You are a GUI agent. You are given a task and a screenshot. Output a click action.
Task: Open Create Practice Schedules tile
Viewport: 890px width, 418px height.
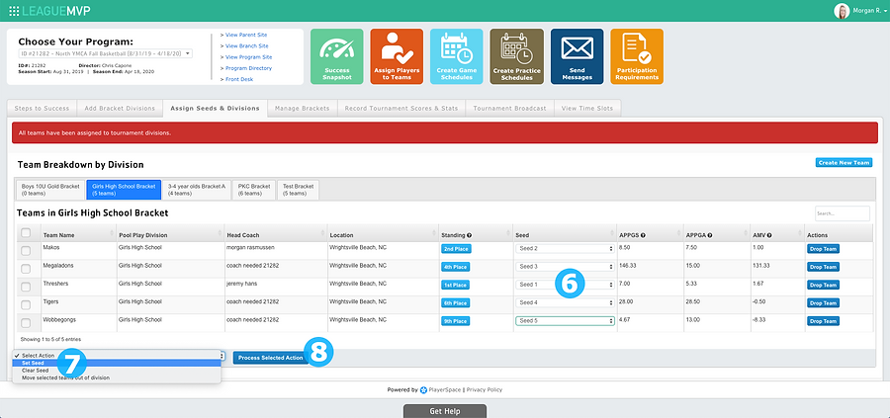(x=516, y=56)
